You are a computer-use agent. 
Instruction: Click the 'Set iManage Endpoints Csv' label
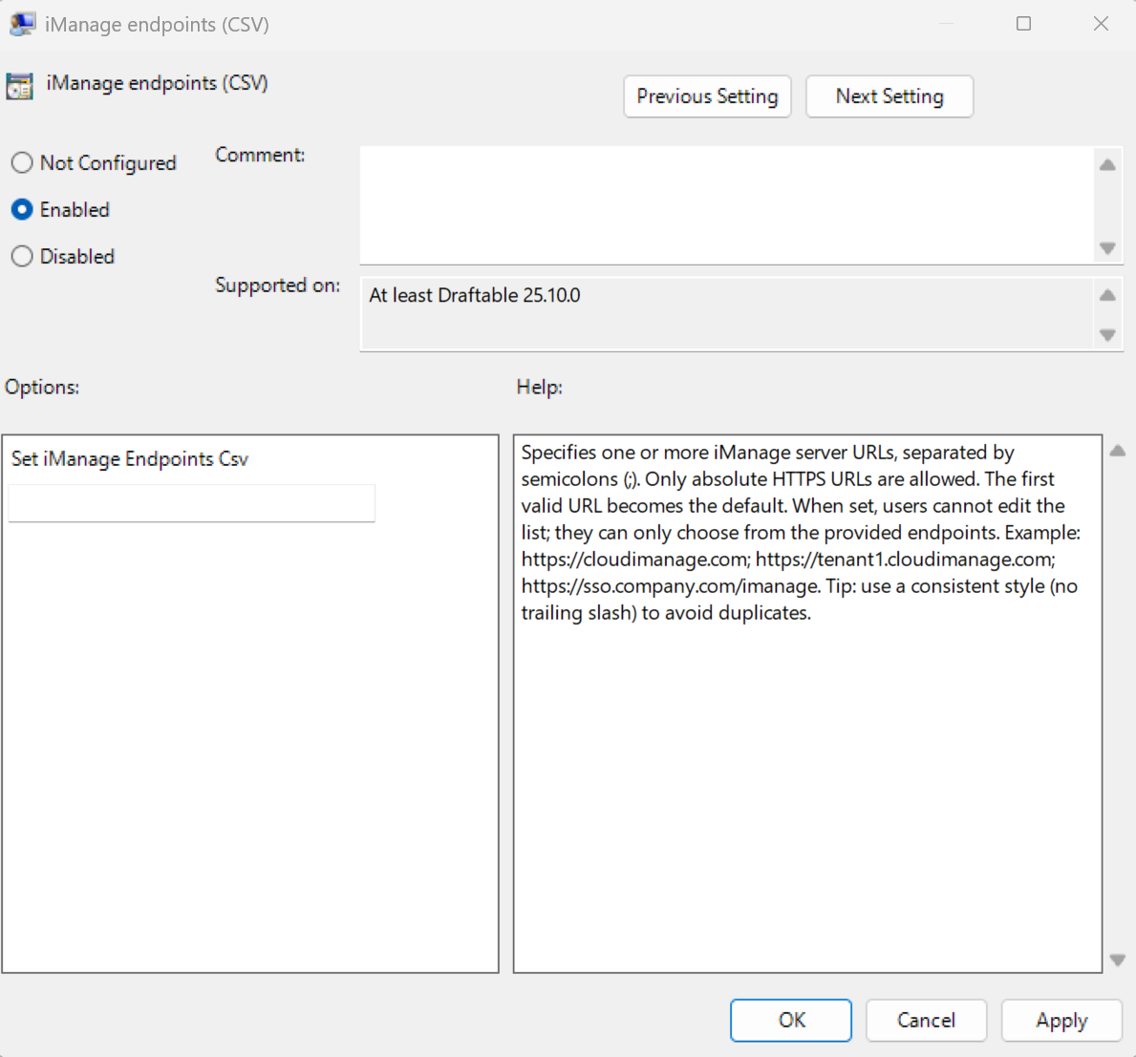130,459
